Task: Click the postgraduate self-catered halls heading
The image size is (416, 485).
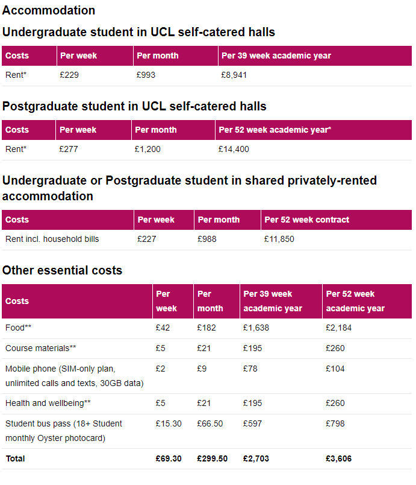Action: click(134, 106)
